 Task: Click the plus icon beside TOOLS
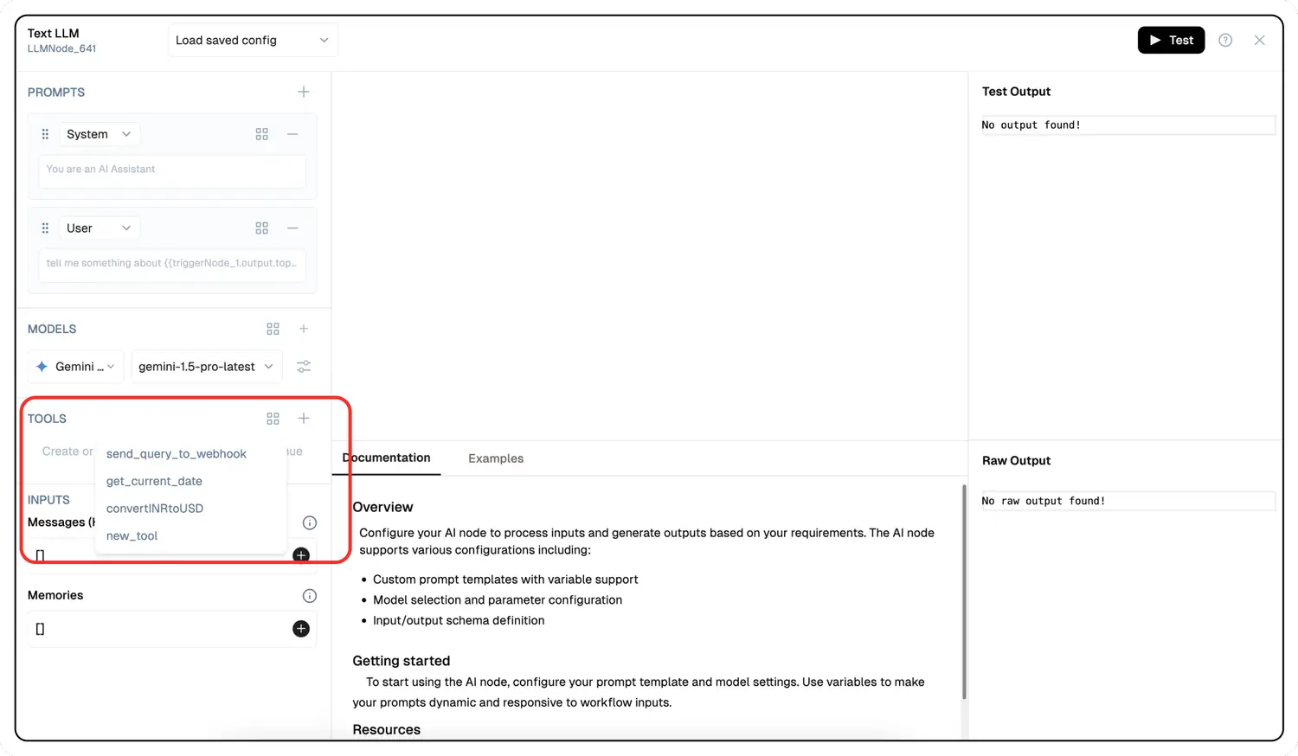(304, 419)
